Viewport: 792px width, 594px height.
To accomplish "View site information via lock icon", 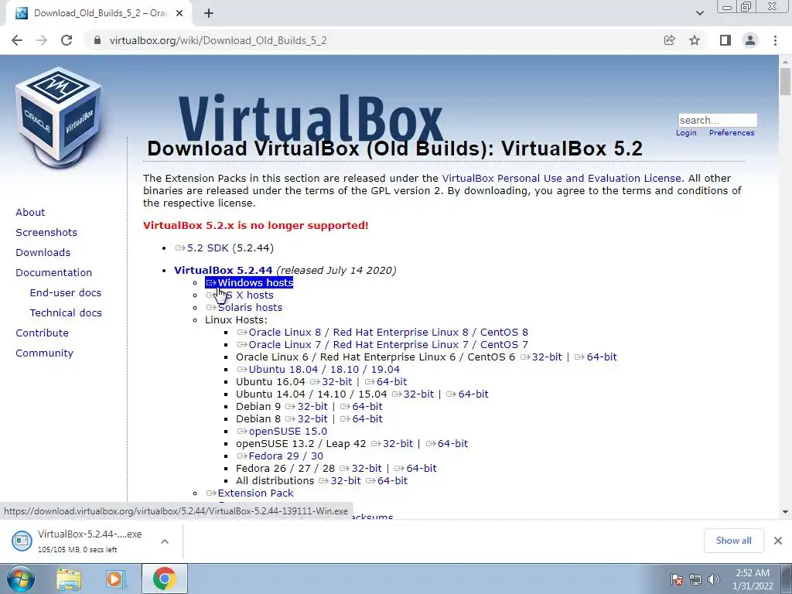I will tap(97, 40).
